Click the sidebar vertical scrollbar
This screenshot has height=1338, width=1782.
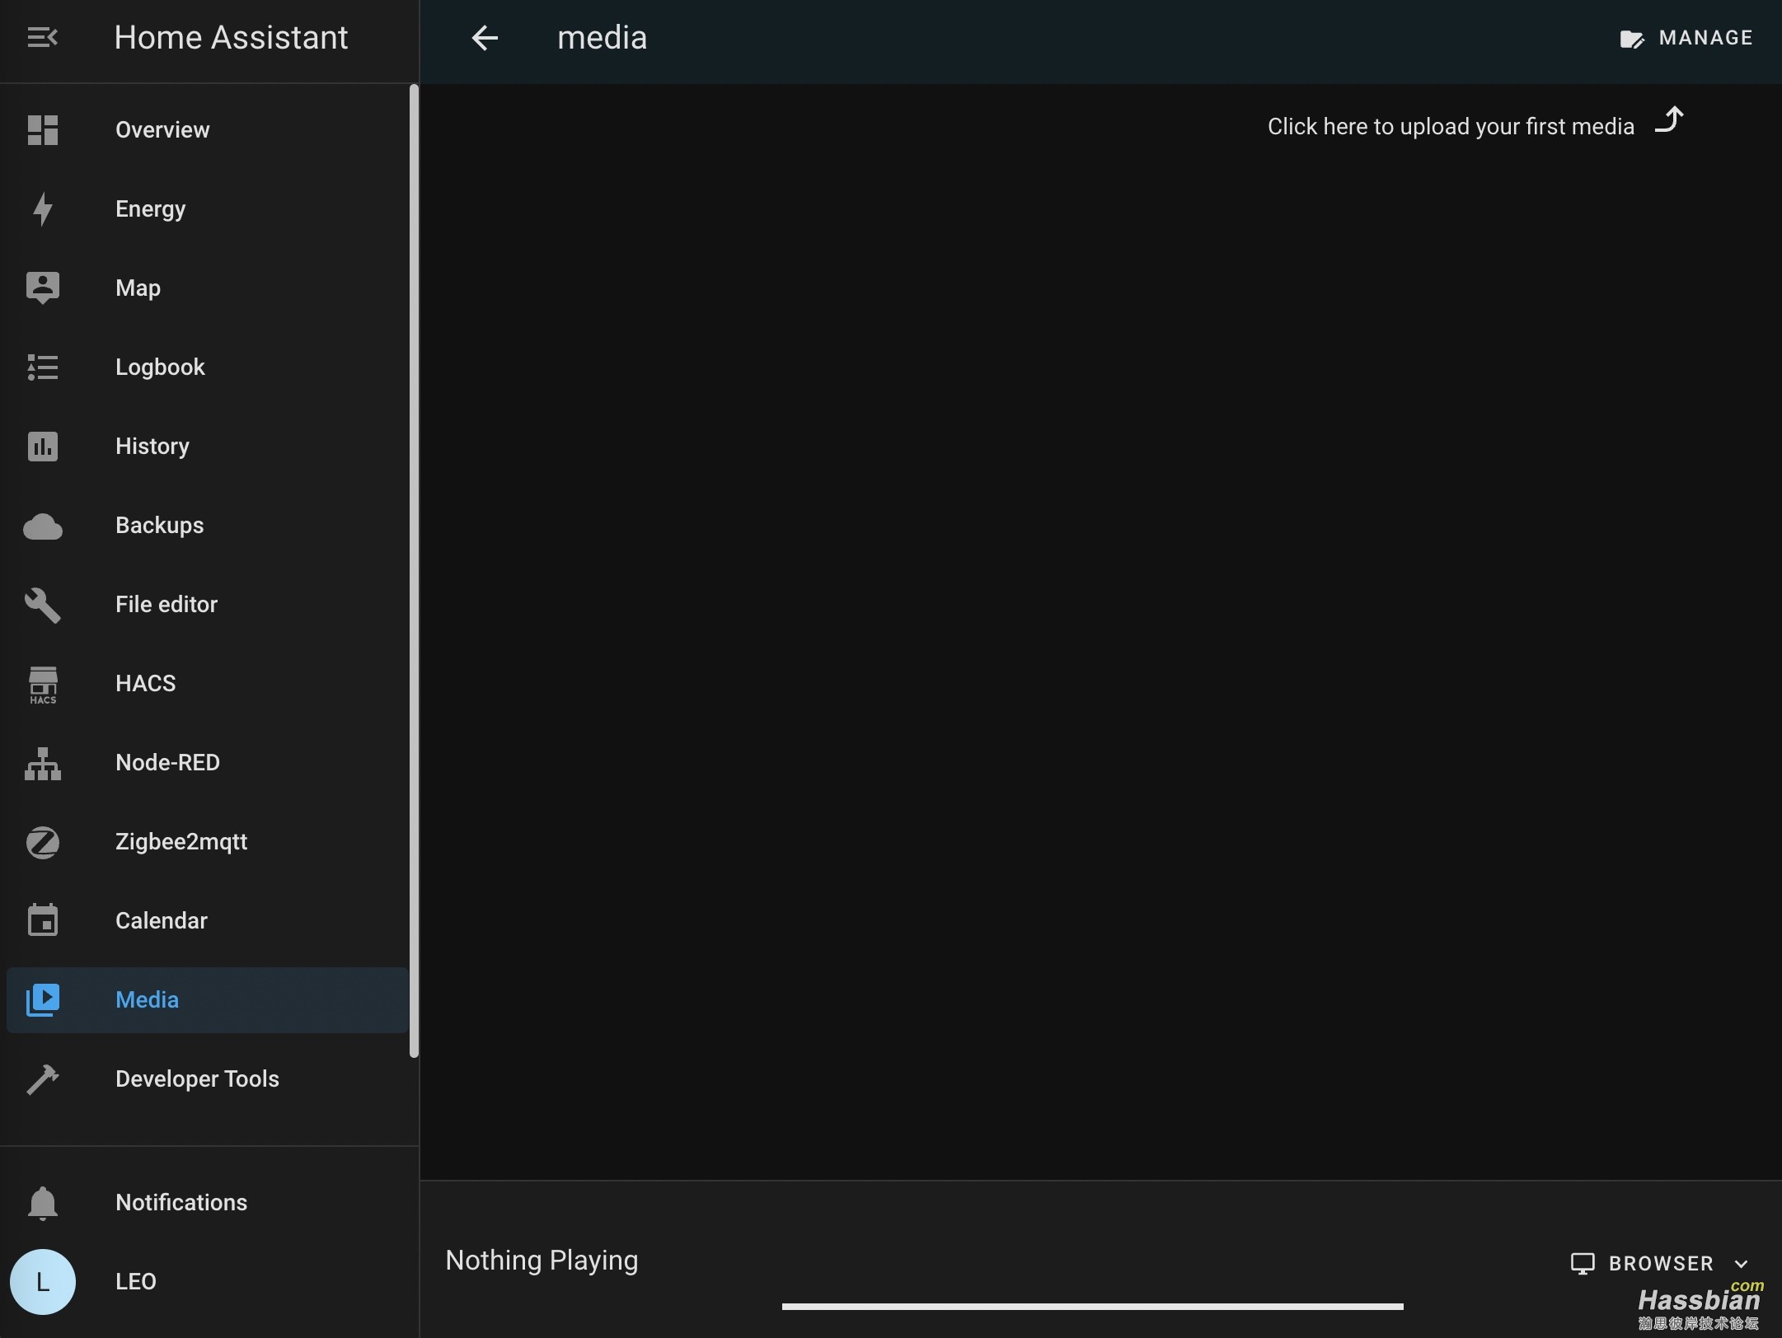(414, 571)
